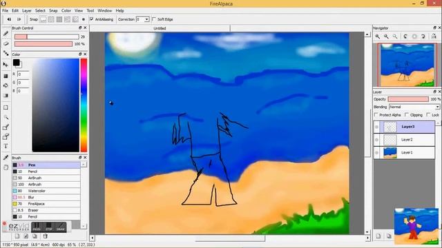Viewport: 442px width, 248px height.
Task: Enable the layer Lock checkbox
Action: click(428, 115)
